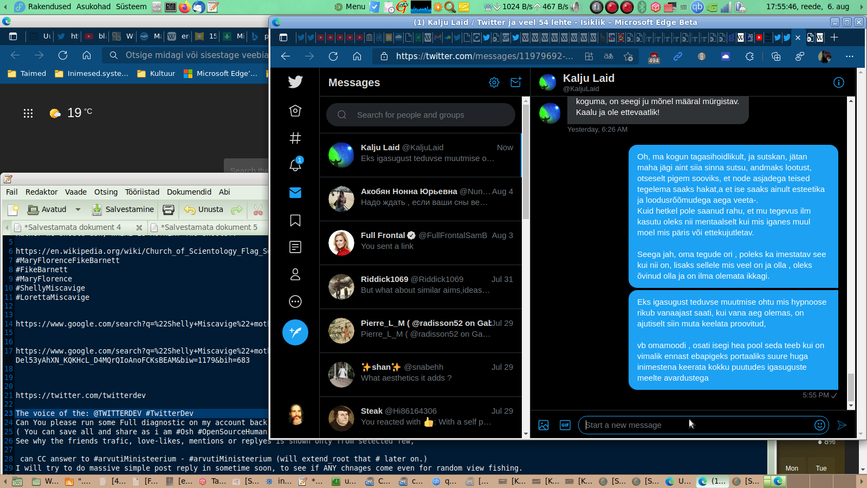Screen dimensions: 867x488
Task: Open the apps grid in background Edge window
Action: (x=28, y=113)
